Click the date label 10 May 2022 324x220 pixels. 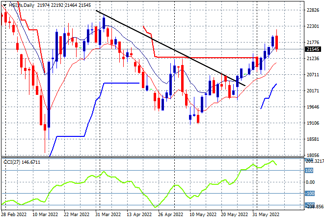[203, 215]
